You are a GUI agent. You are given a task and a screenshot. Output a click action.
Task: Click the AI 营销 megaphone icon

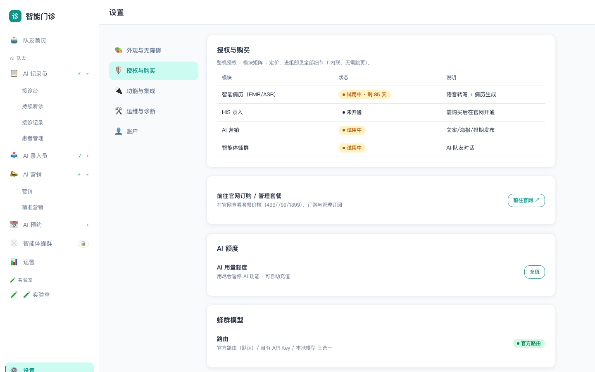(14, 174)
